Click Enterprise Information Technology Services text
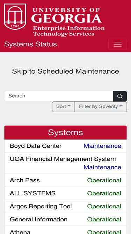Image resolution: width=131 pixels, height=234 pixels. tap(69, 31)
